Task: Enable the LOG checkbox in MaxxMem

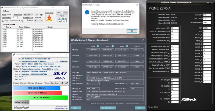Action: tap(45, 83)
